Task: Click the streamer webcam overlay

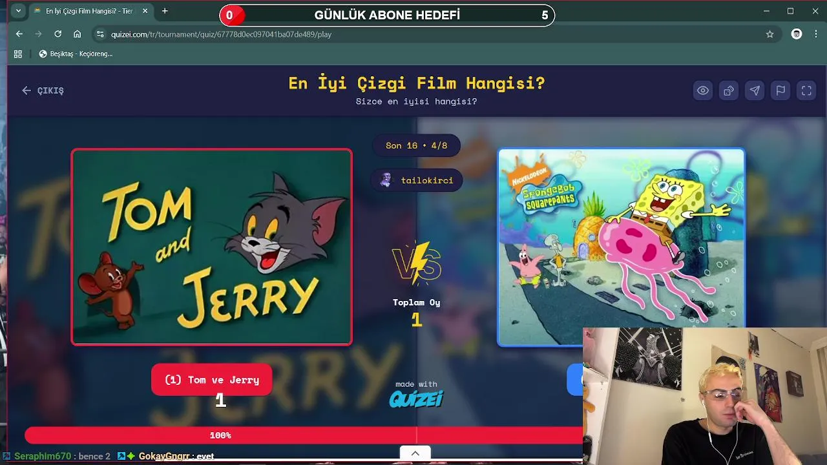Action: click(x=705, y=396)
